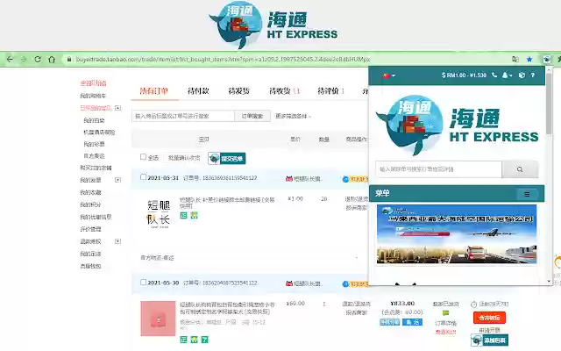Click the phone contact icon in the popup header
This screenshot has height=351, width=561.
[x=494, y=75]
